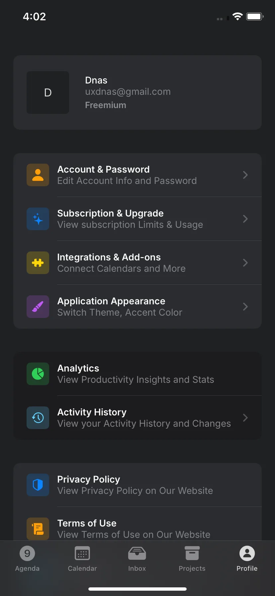This screenshot has height=596, width=275.
Task: Tap the D avatar thumbnail
Action: (x=48, y=92)
